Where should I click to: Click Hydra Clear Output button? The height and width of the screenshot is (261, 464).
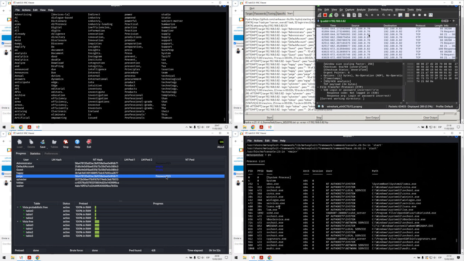click(x=430, y=117)
